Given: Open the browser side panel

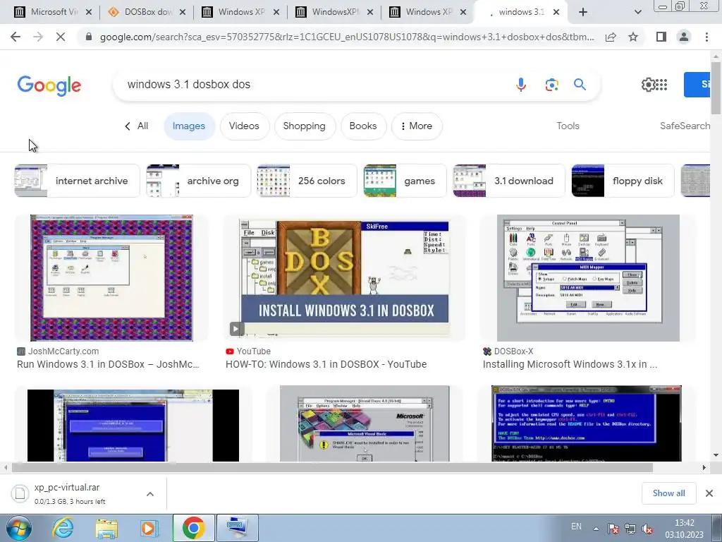Looking at the screenshot, I should click(x=661, y=37).
